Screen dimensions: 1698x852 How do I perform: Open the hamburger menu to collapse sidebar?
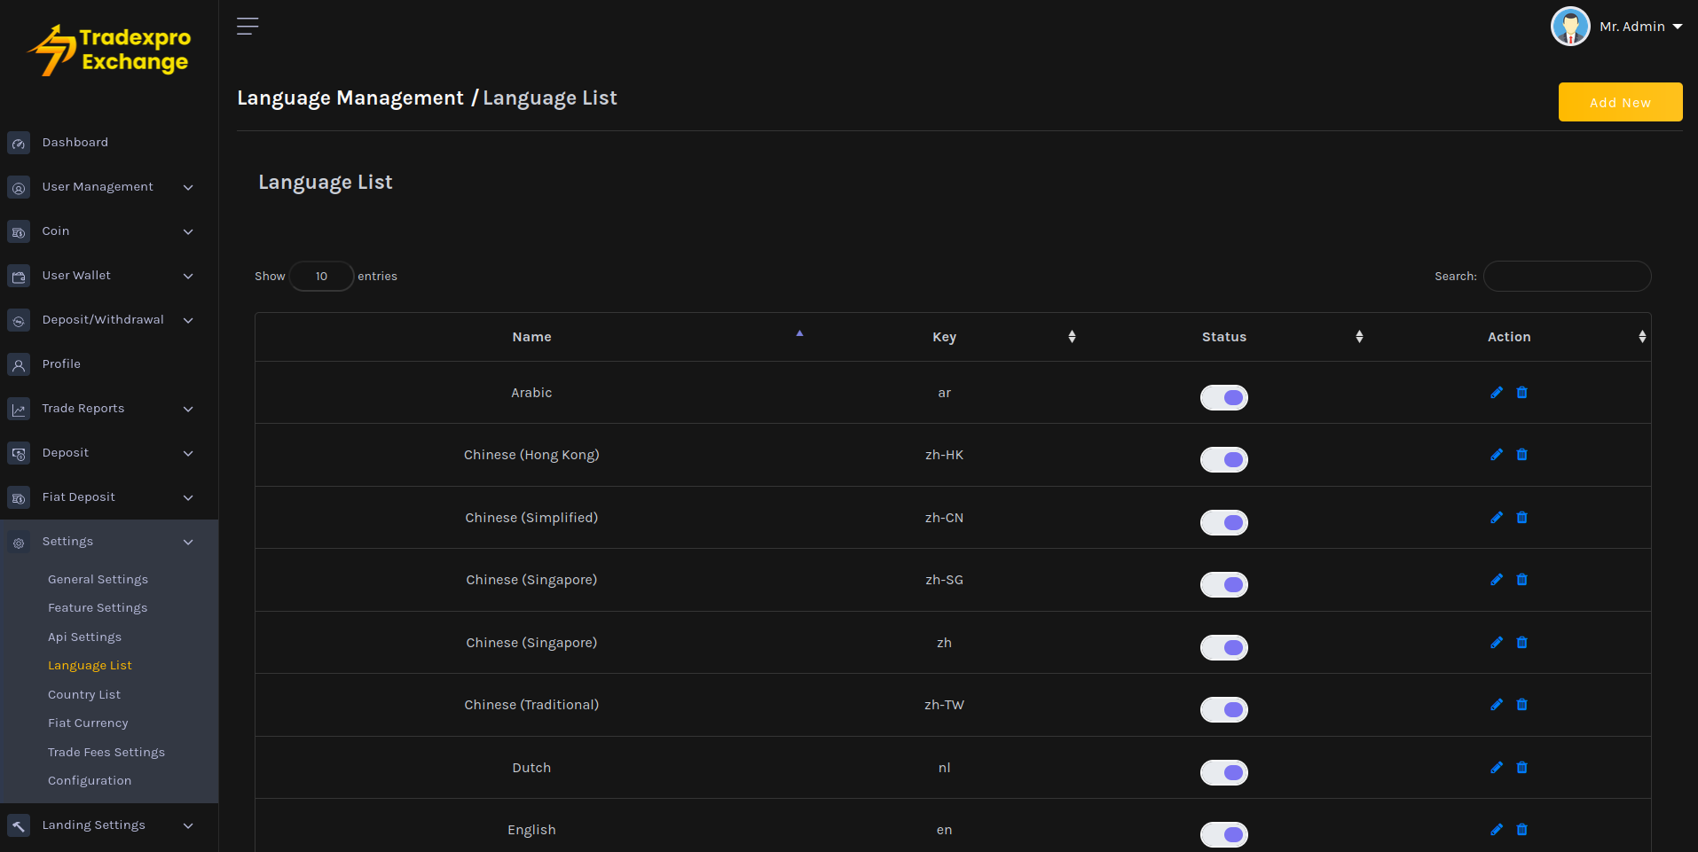click(x=248, y=27)
